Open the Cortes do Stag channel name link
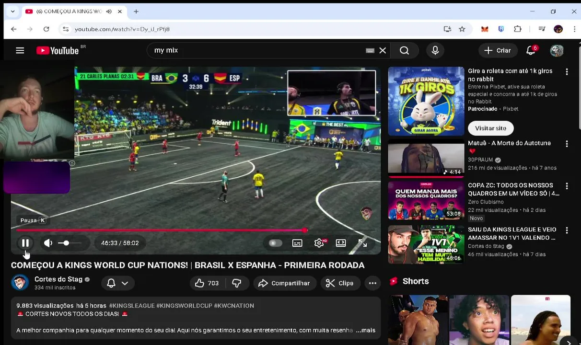 pos(58,279)
